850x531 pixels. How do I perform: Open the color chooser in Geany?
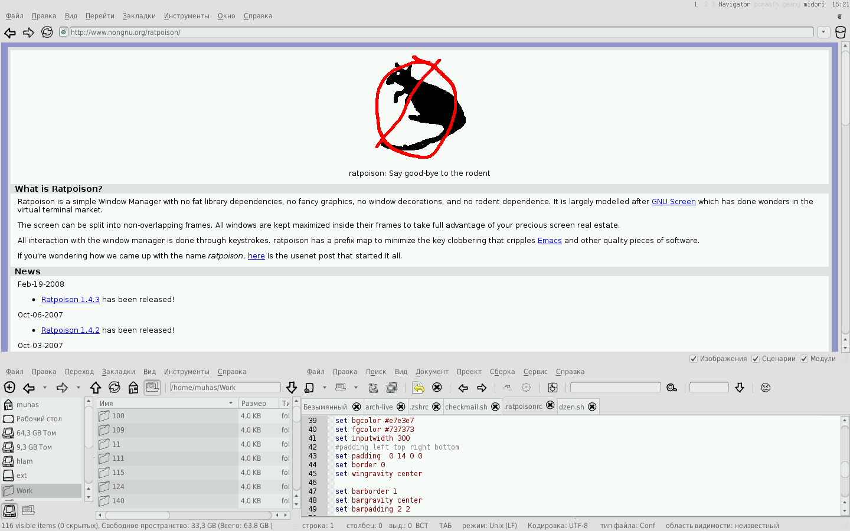pos(552,388)
